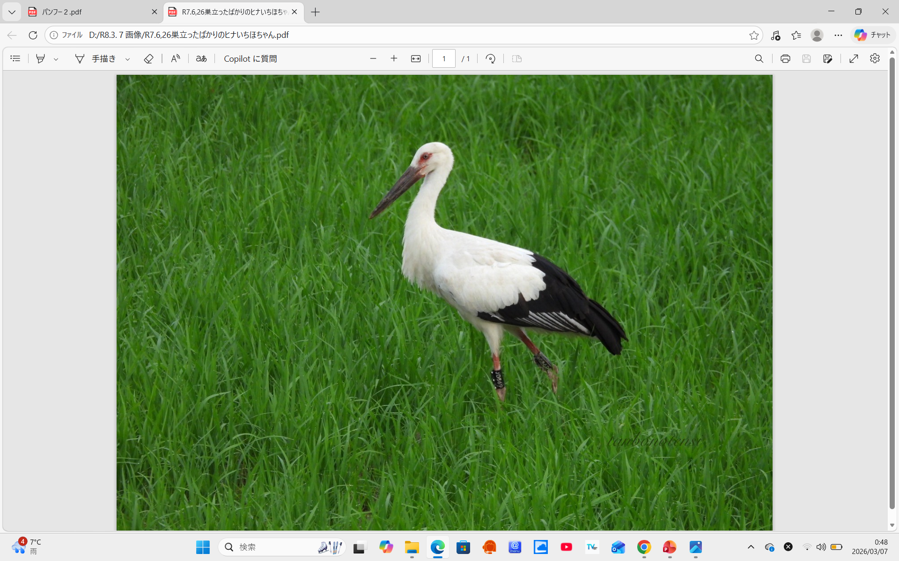This screenshot has width=899, height=561.
Task: Click the scrollbar down arrow
Action: point(892,525)
